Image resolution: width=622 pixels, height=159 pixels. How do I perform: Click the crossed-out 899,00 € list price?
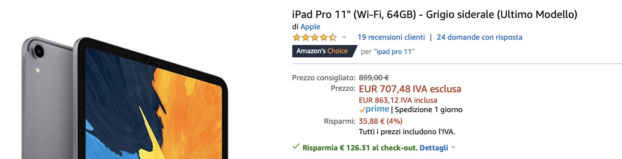coord(374,78)
